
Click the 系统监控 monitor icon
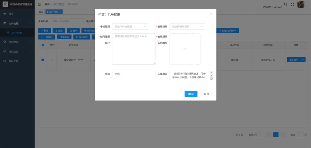coord(5,51)
